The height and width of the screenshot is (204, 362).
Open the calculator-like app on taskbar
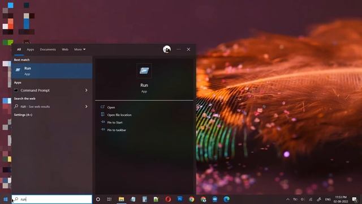tap(145, 199)
